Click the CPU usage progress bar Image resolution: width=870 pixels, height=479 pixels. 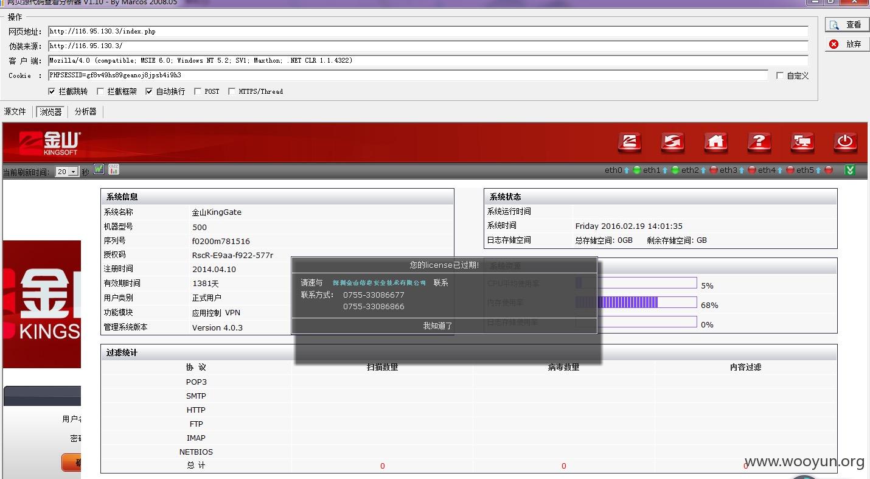(636, 282)
